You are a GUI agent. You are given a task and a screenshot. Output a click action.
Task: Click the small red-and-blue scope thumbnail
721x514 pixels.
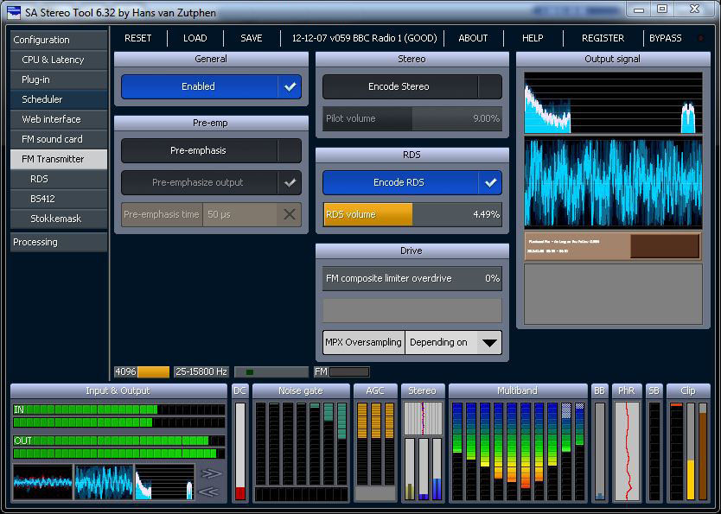(x=42, y=482)
